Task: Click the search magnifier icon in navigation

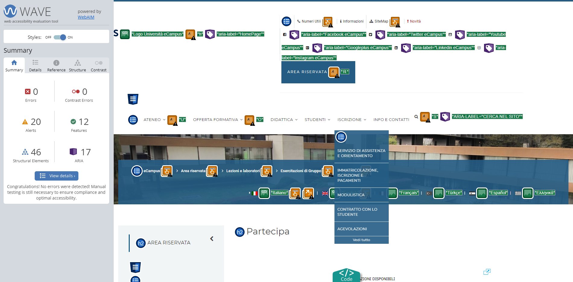Action: (x=416, y=117)
